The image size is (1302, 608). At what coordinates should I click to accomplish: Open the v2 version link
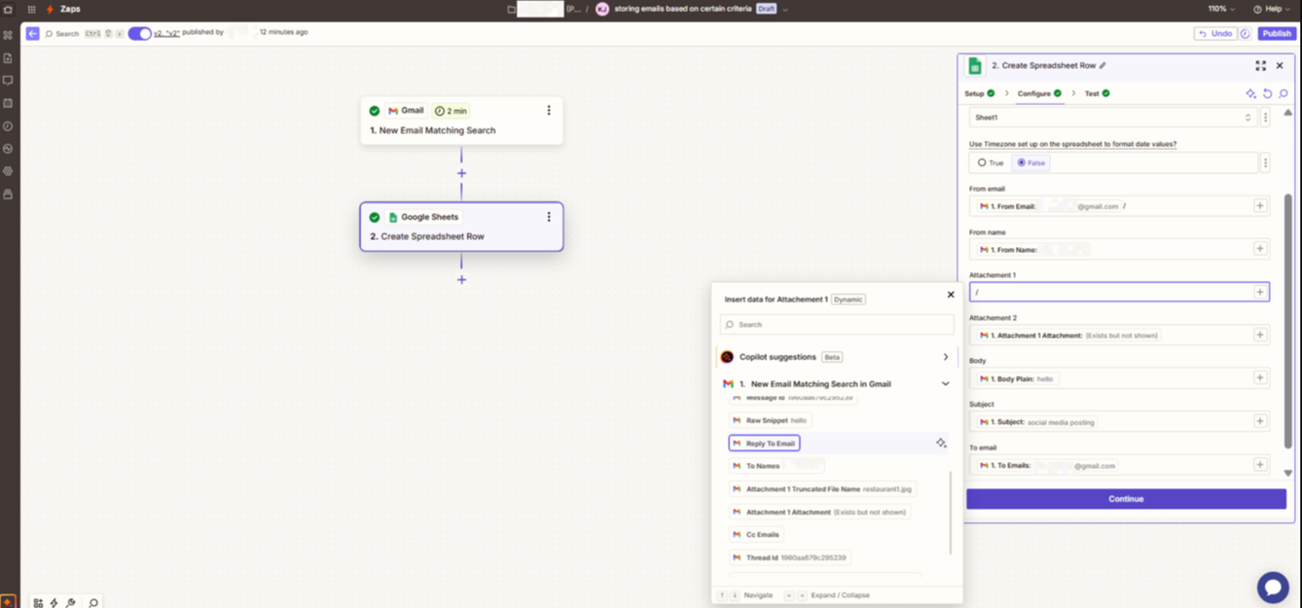pyautogui.click(x=166, y=33)
